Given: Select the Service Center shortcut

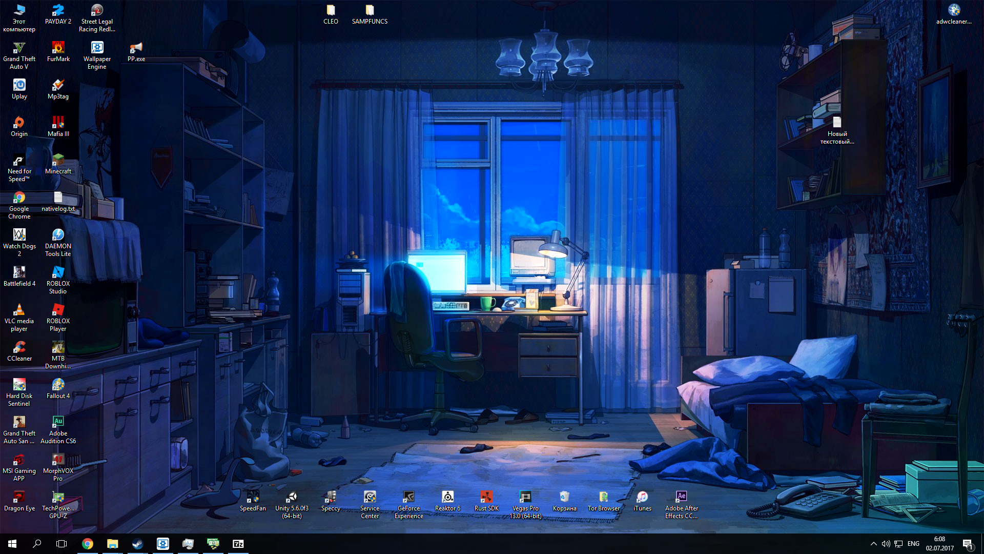Looking at the screenshot, I should (370, 505).
